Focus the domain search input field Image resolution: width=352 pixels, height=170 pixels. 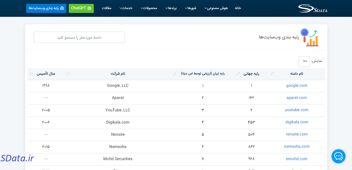point(79,38)
